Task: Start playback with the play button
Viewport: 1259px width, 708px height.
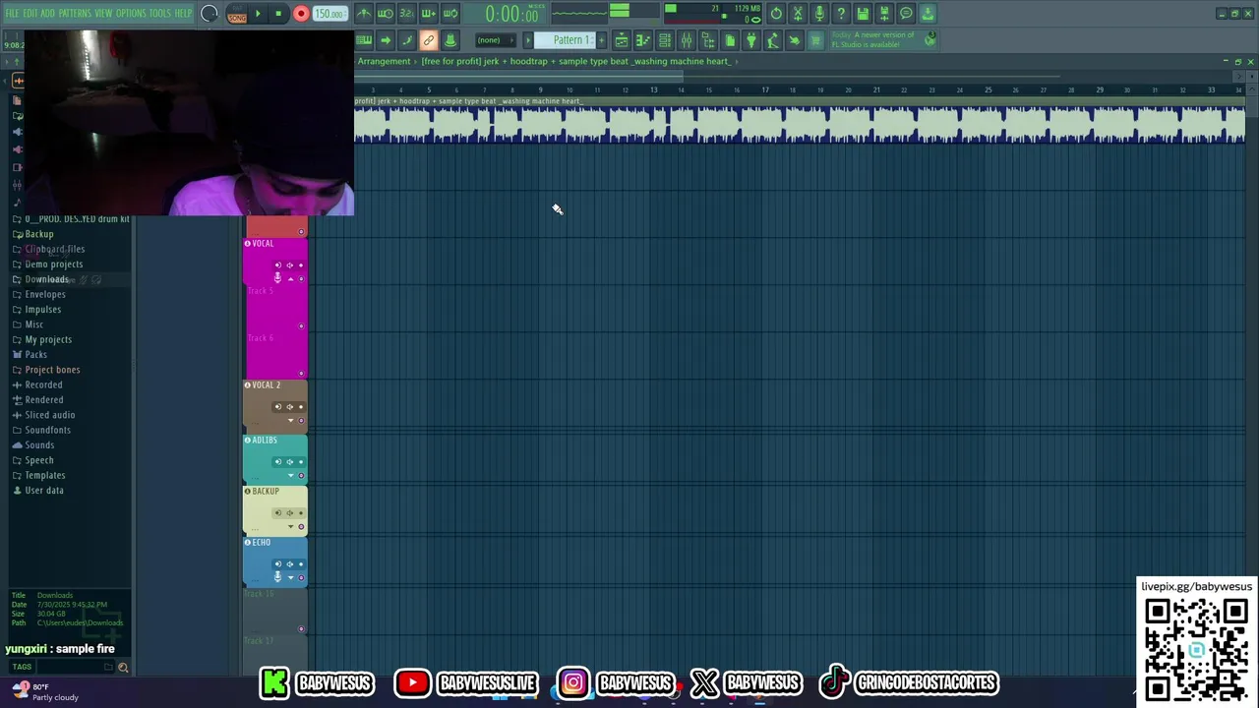Action: 258,14
